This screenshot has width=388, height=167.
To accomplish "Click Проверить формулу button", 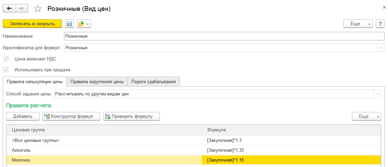I will [x=131, y=116].
